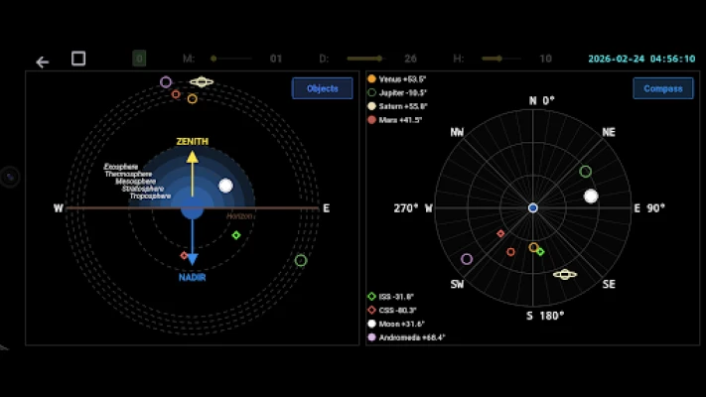Click purple Andromeda circle on compass chart

tap(467, 259)
